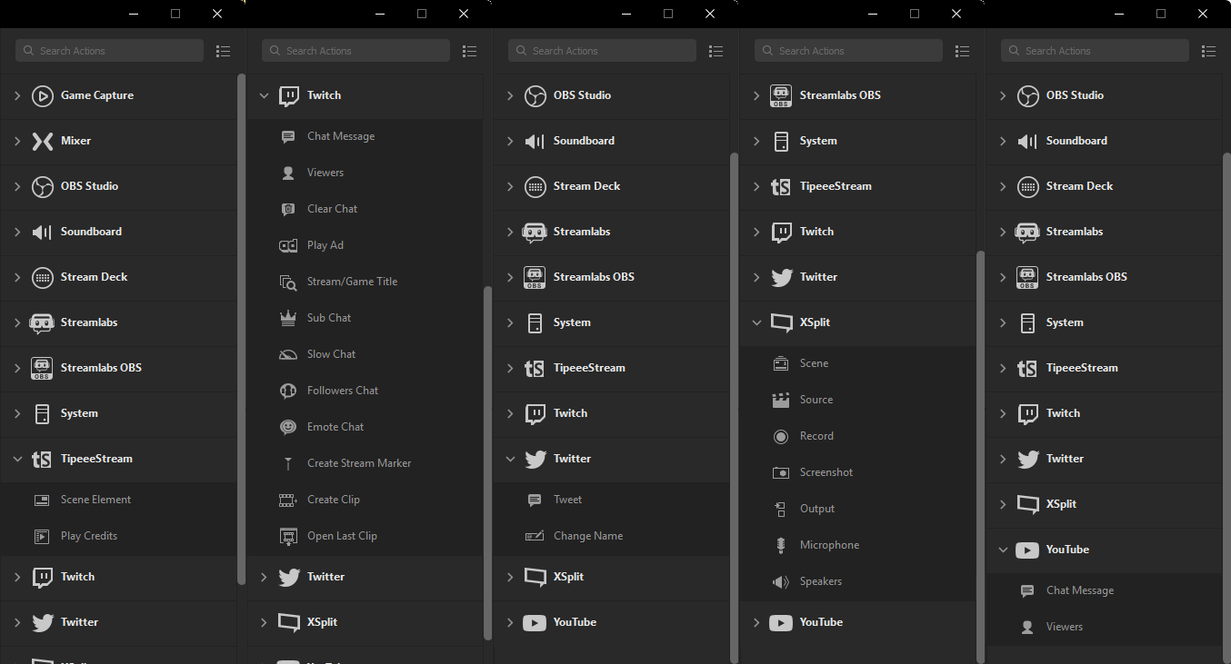Viewport: 1231px width, 664px height.
Task: Expand Soundboard in the panel listing Game Capture
Action: [x=17, y=232]
